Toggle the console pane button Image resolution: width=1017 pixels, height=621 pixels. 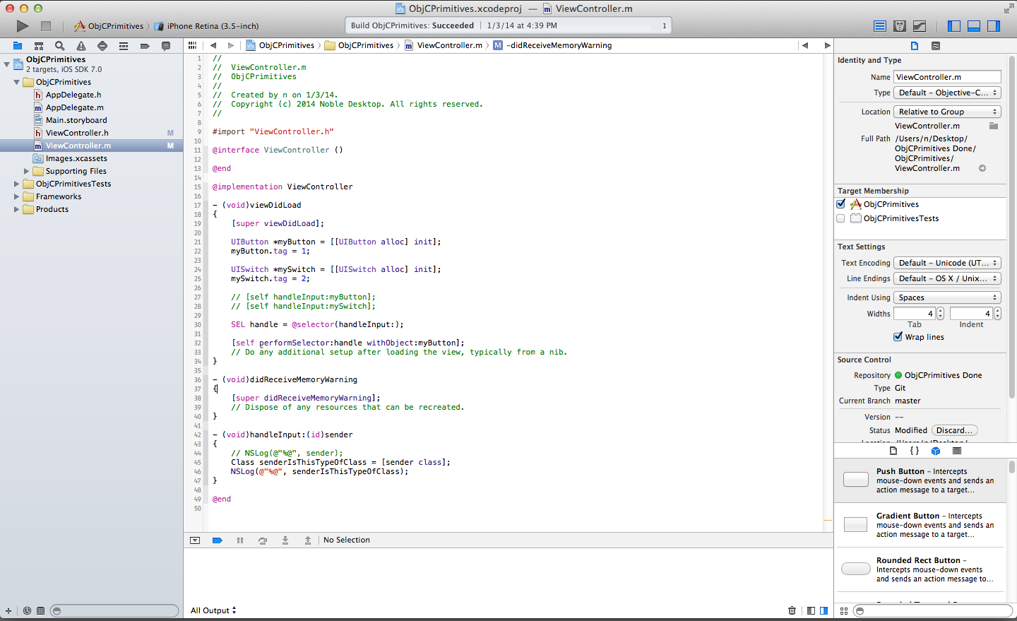pos(823,610)
